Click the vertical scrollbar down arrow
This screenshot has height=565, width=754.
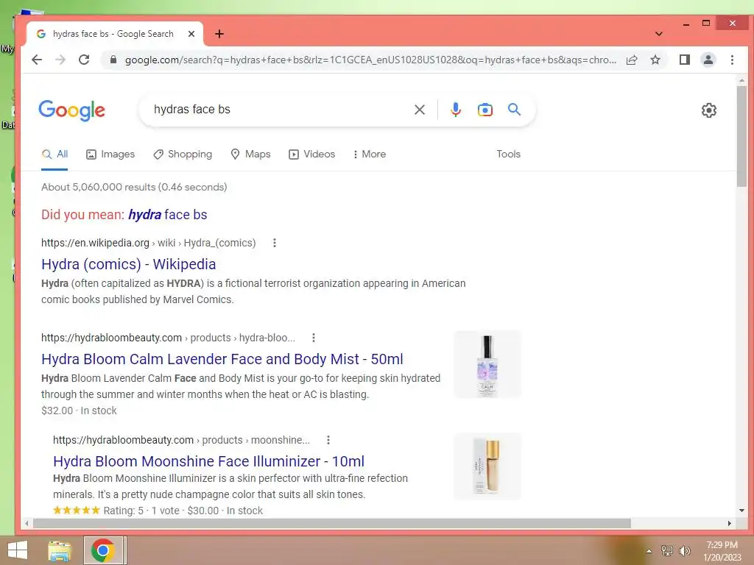(x=741, y=511)
